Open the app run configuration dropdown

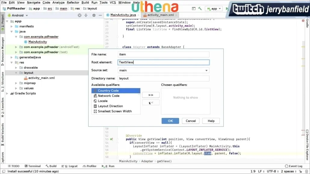coord(214,8)
